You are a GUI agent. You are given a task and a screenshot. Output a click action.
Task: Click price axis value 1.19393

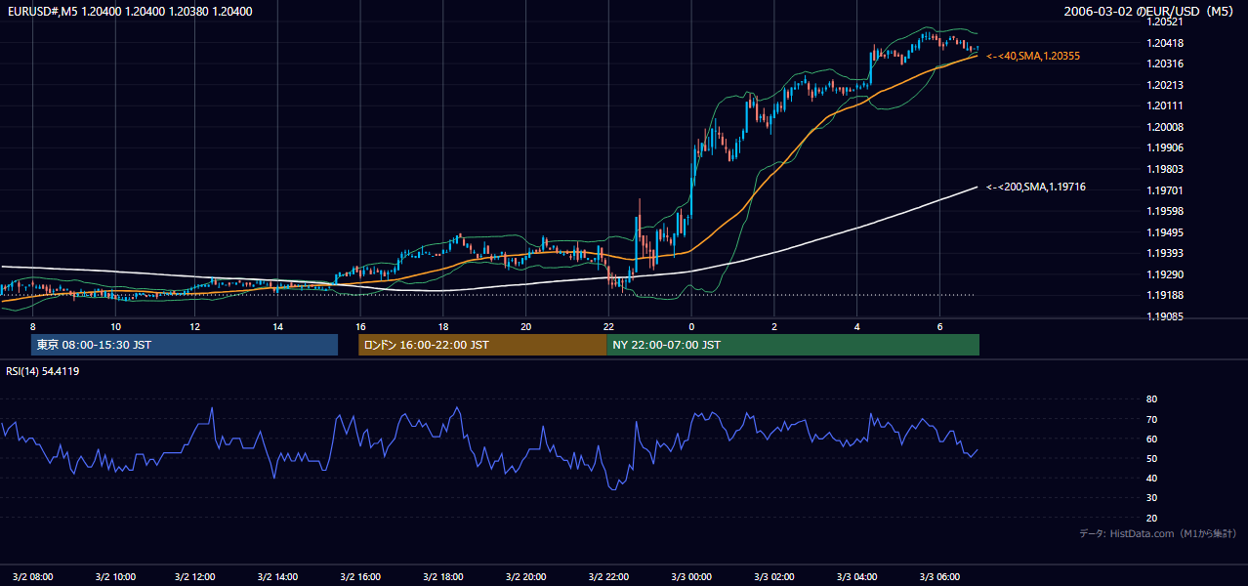click(1165, 253)
